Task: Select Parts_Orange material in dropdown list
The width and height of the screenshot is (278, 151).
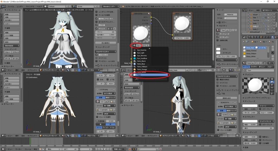Action: pyautogui.click(x=150, y=69)
